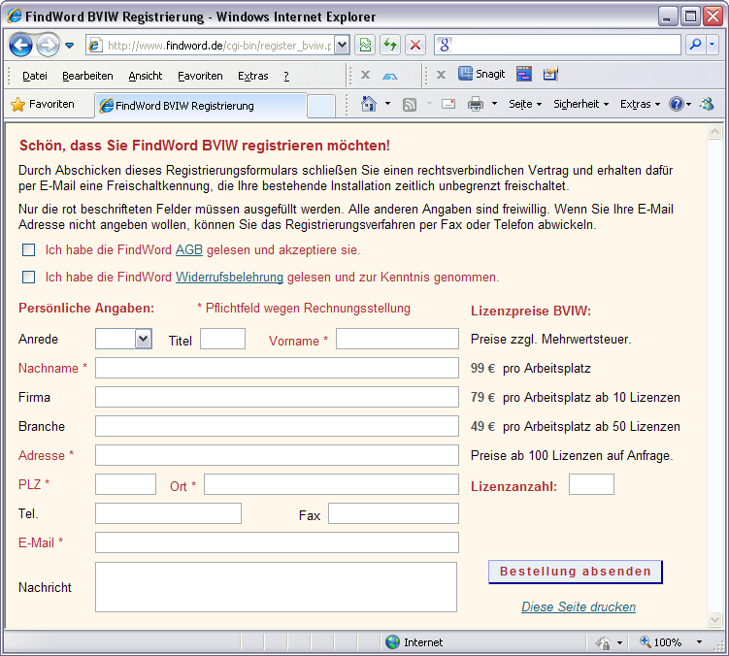
Task: Click the Vorname input field
Action: tap(398, 339)
